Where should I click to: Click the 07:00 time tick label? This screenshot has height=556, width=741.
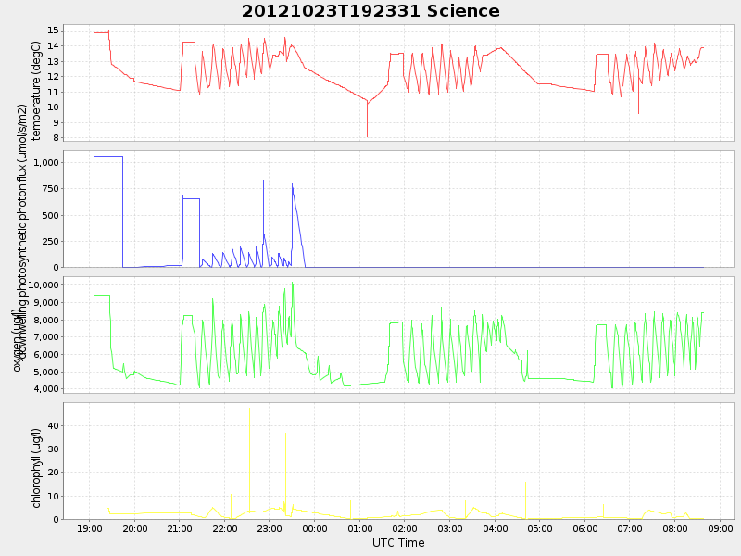tap(630, 528)
